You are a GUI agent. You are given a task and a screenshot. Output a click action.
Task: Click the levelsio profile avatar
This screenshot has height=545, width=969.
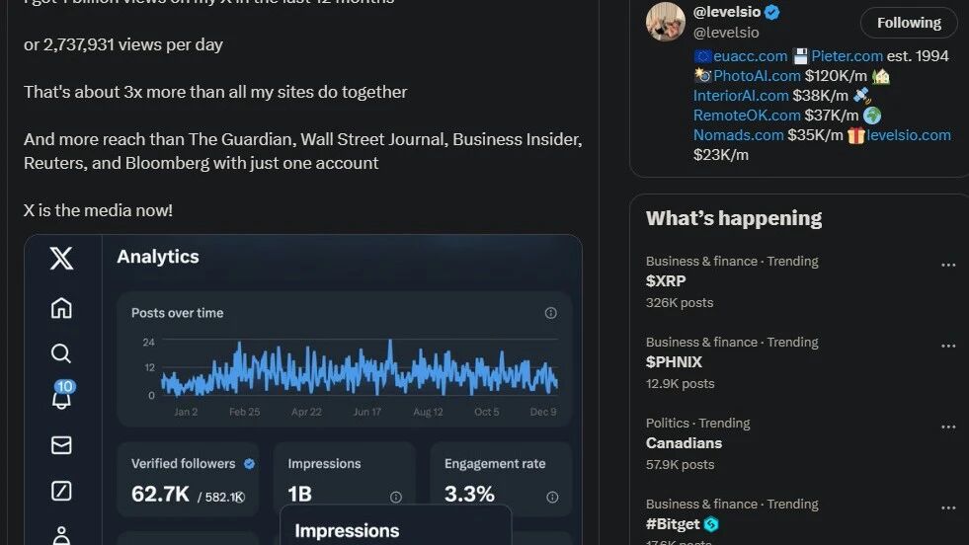click(665, 22)
